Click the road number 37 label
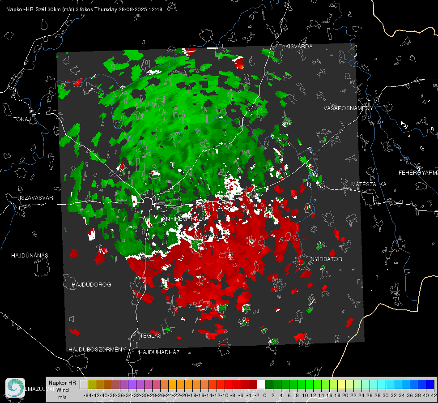The width and height of the screenshot is (438, 403). point(14,77)
